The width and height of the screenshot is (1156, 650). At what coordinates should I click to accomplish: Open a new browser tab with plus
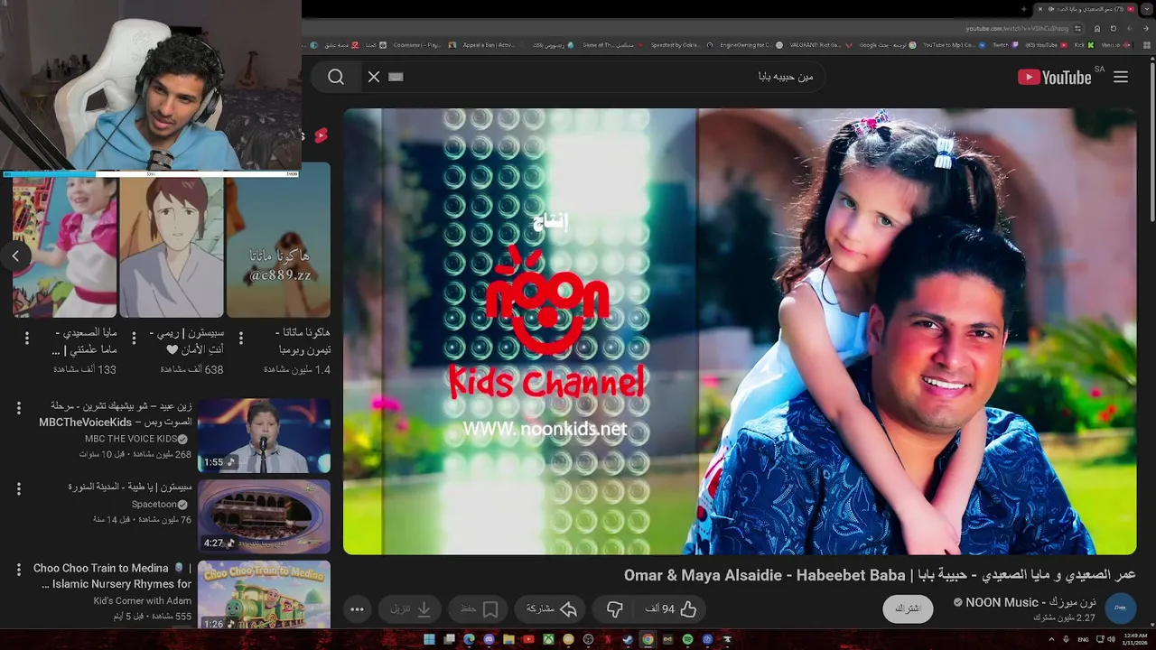[x=1024, y=9]
